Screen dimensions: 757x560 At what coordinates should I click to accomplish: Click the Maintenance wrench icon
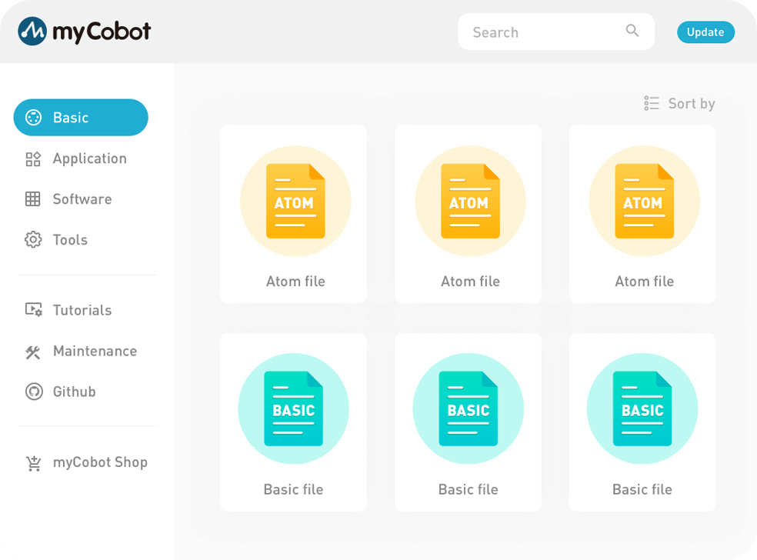click(x=33, y=352)
